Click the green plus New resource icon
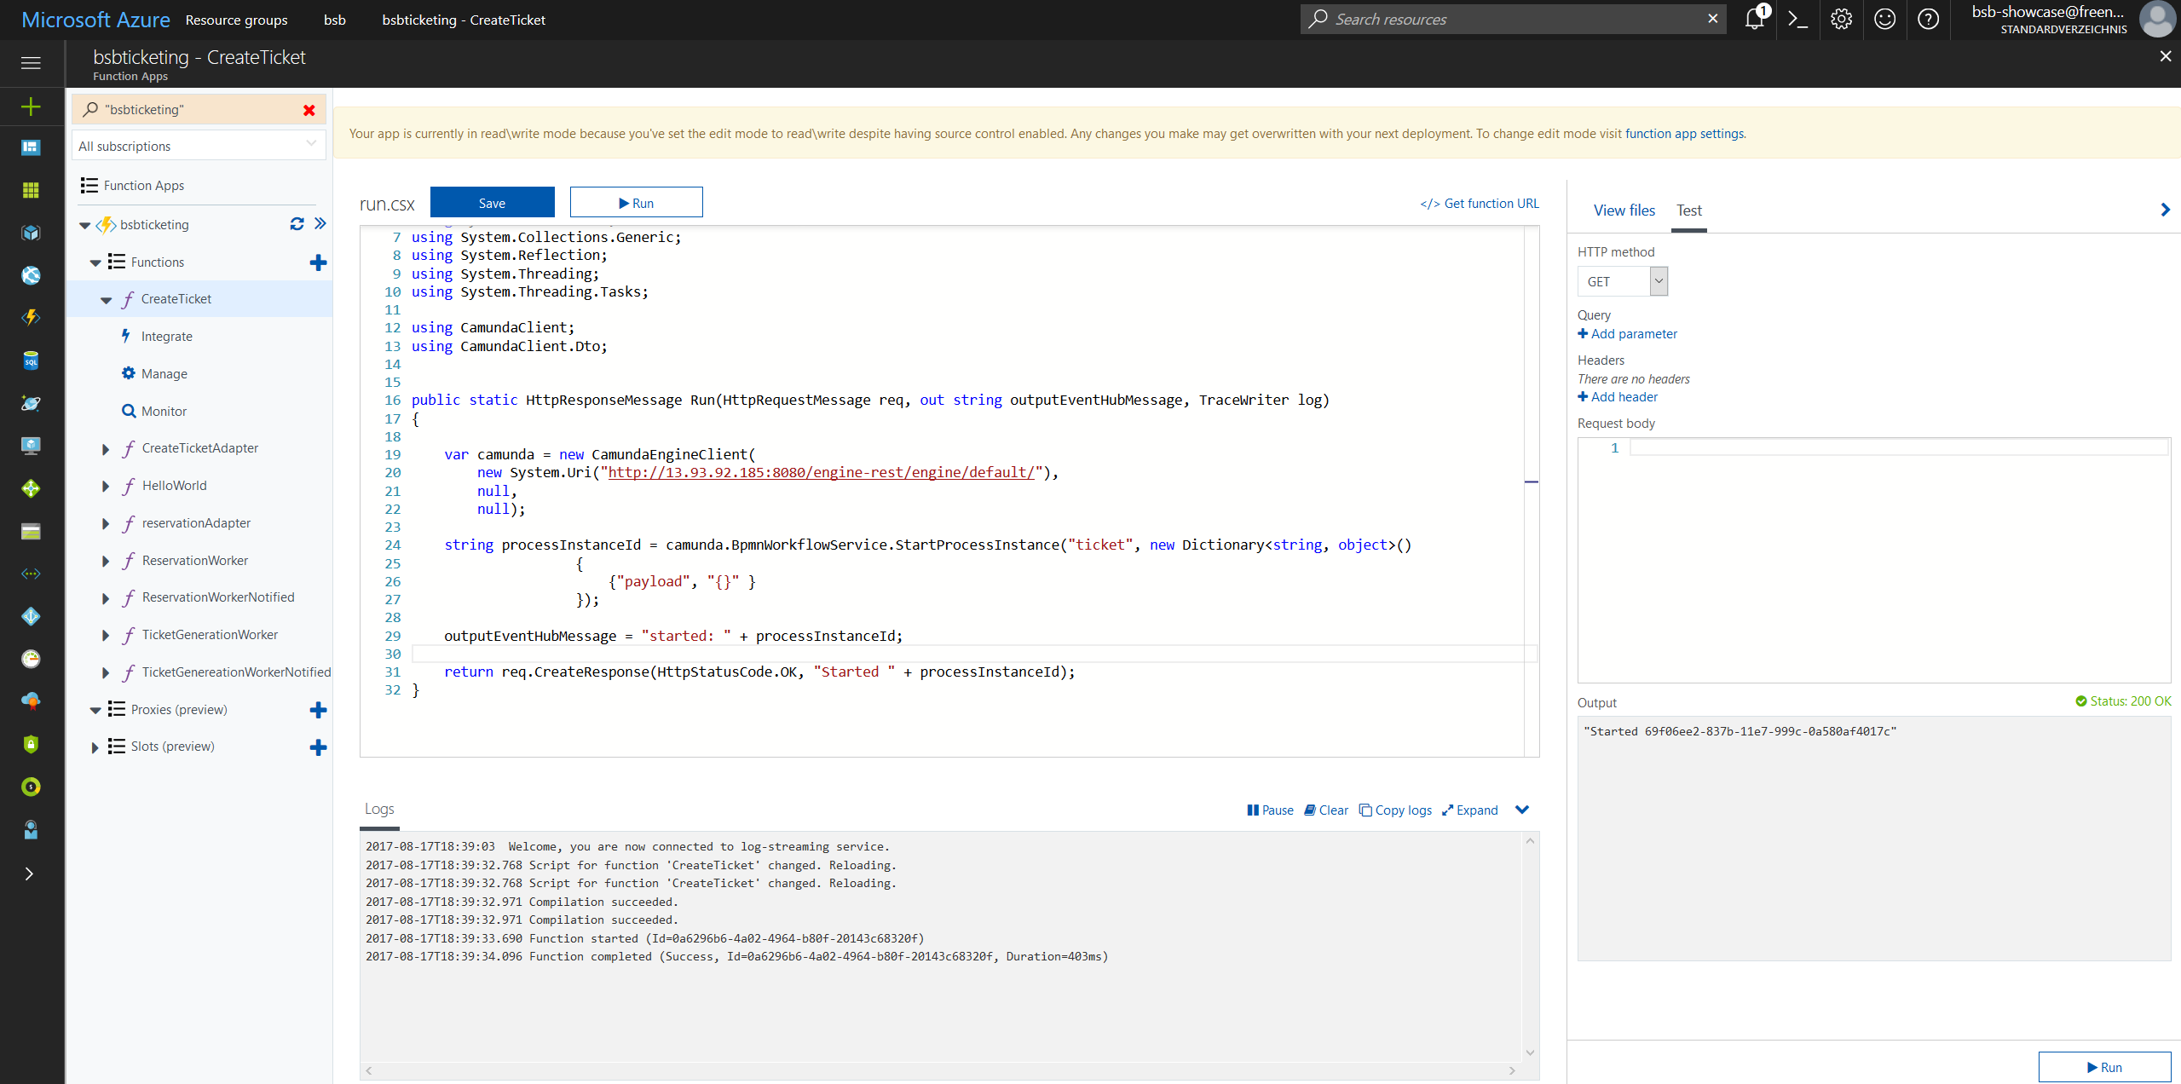Viewport: 2181px width, 1084px height. [31, 107]
